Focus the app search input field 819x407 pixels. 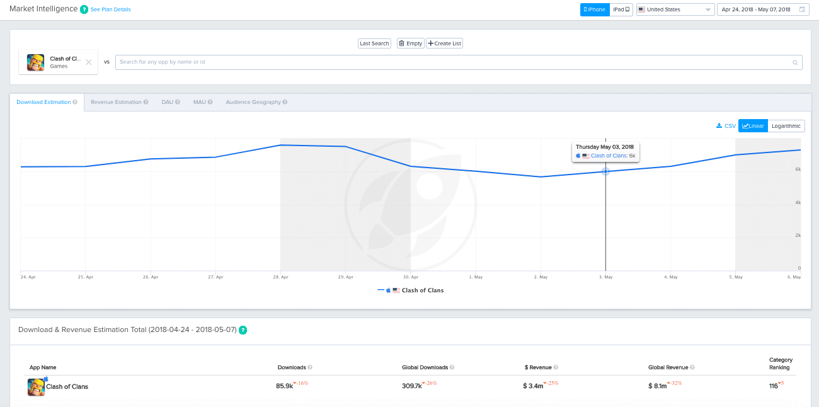[459, 62]
